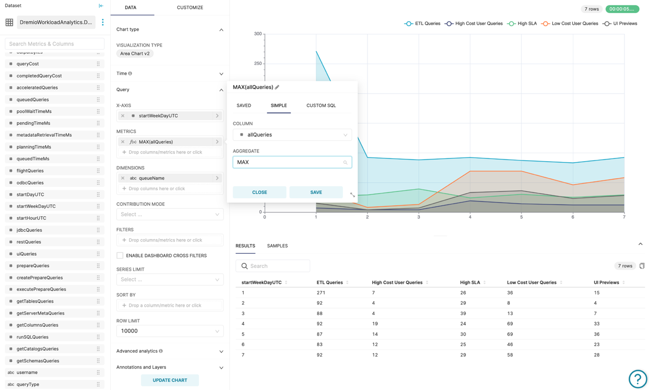This screenshot has height=390, width=649.
Task: Select the Custom SQL tab
Action: pyautogui.click(x=321, y=105)
